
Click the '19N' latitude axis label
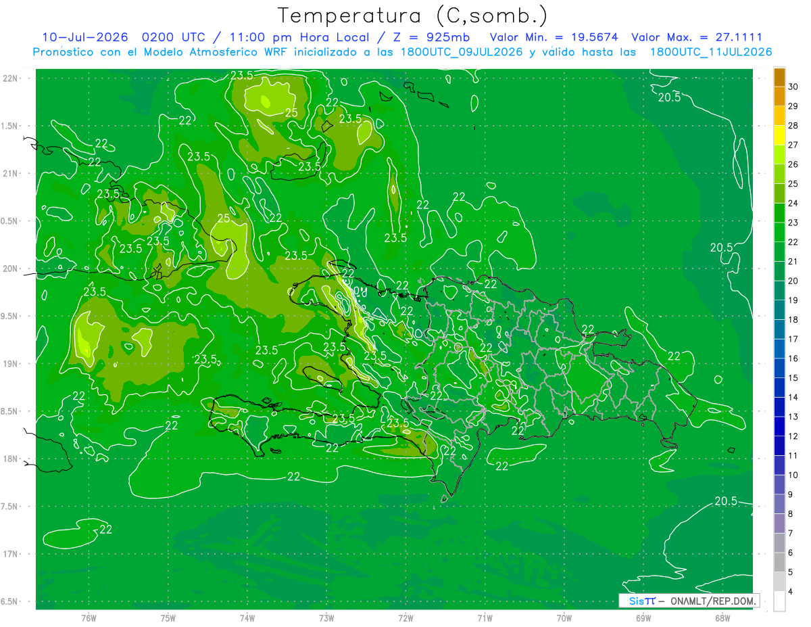[x=11, y=363]
